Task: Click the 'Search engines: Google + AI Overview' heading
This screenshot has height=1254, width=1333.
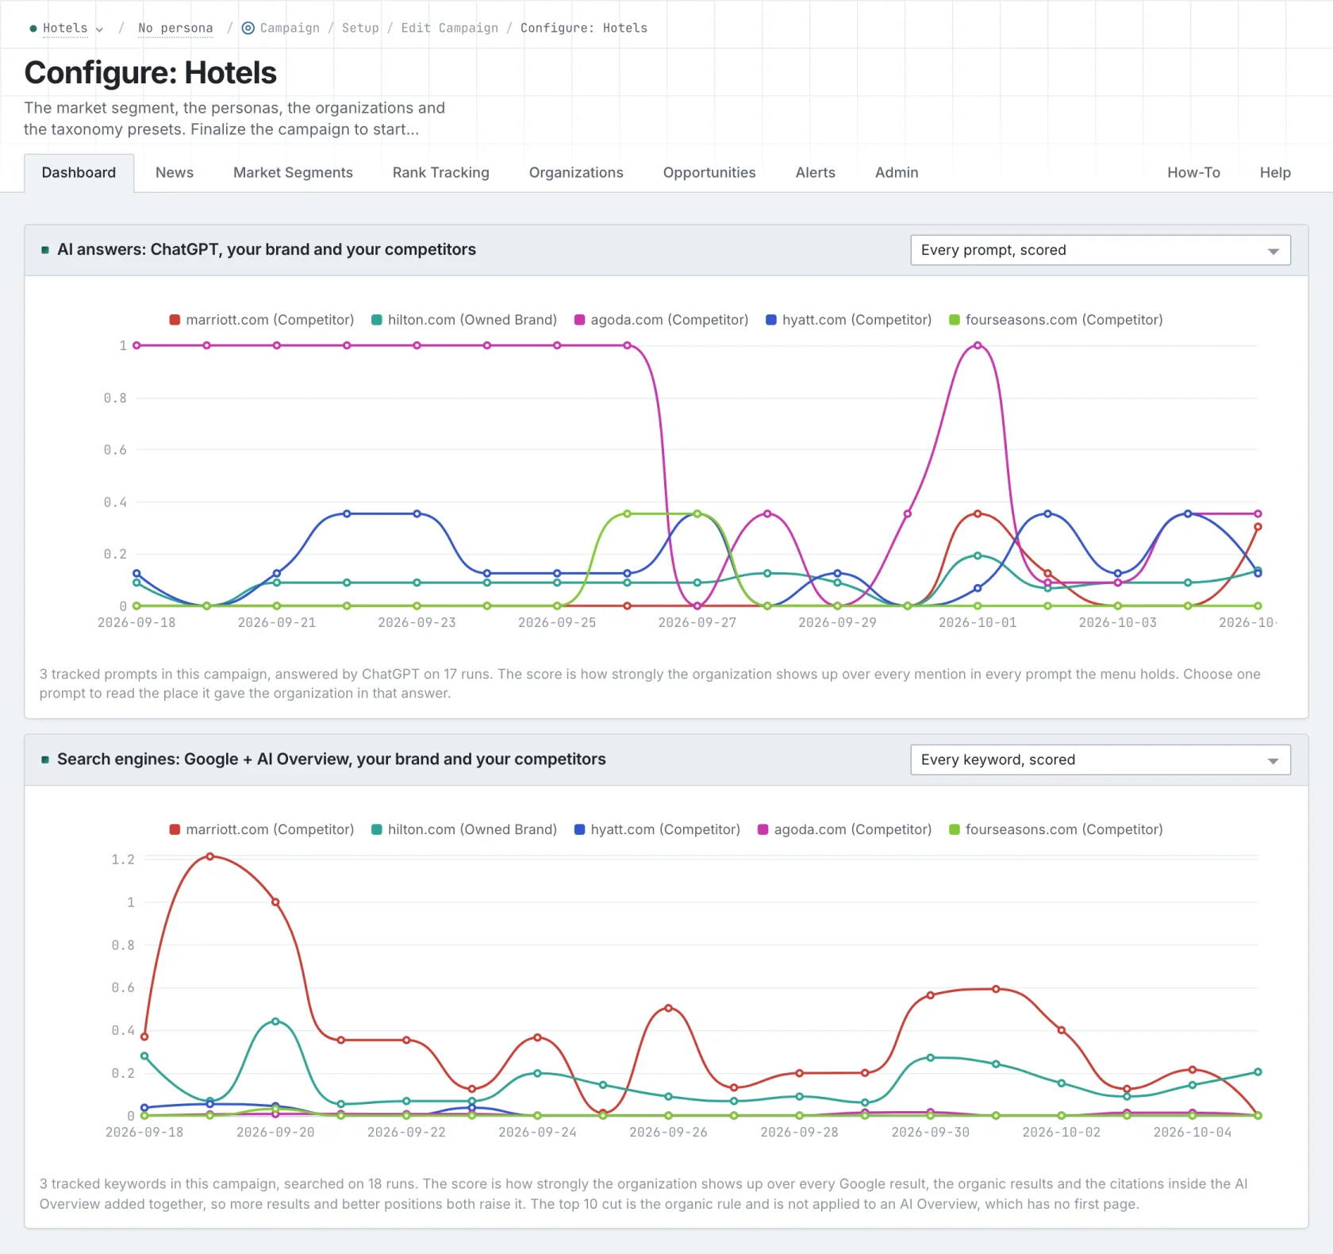Action: click(x=331, y=759)
